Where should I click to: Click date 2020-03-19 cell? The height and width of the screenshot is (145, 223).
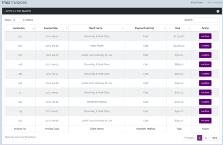(x=52, y=102)
